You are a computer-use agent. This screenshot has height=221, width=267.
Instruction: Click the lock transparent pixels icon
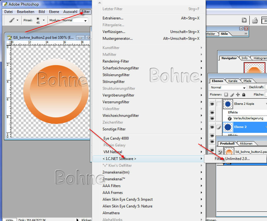click(226, 95)
